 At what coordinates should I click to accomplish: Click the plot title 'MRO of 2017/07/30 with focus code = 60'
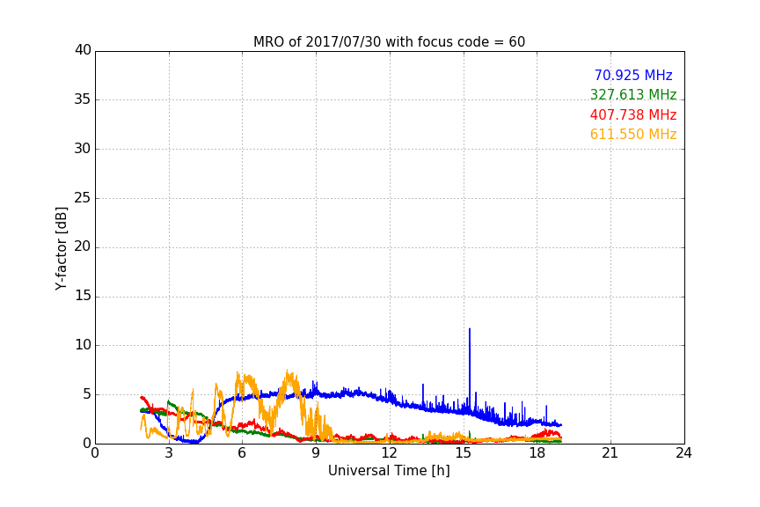389,42
